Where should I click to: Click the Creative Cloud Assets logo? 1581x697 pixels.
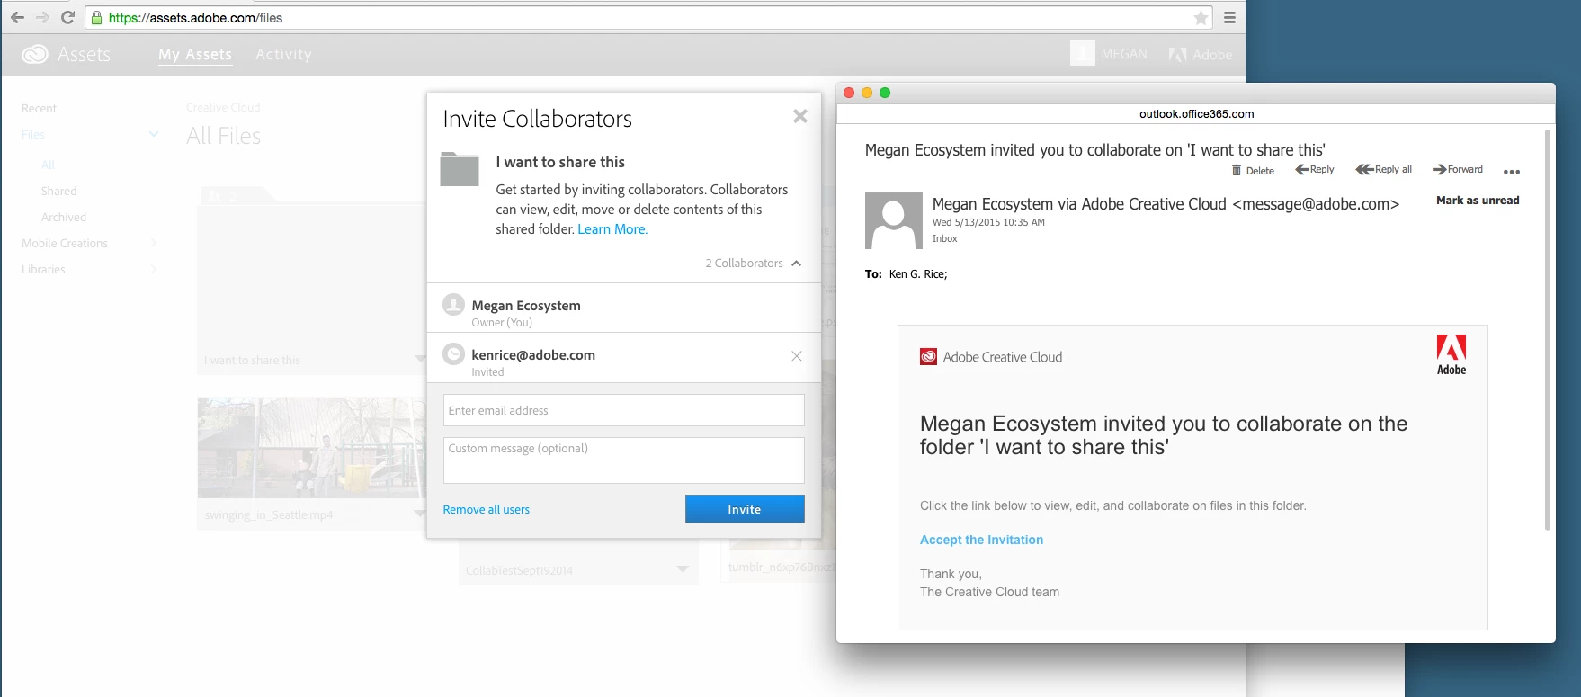click(35, 54)
